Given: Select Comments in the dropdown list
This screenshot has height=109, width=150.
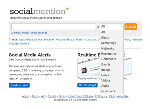Looking at the screenshot, I should [x=112, y=59].
